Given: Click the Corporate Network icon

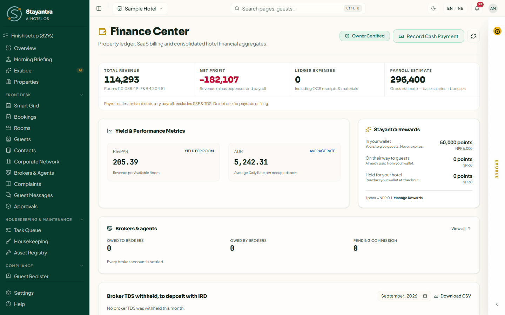Looking at the screenshot, I should (x=8, y=161).
